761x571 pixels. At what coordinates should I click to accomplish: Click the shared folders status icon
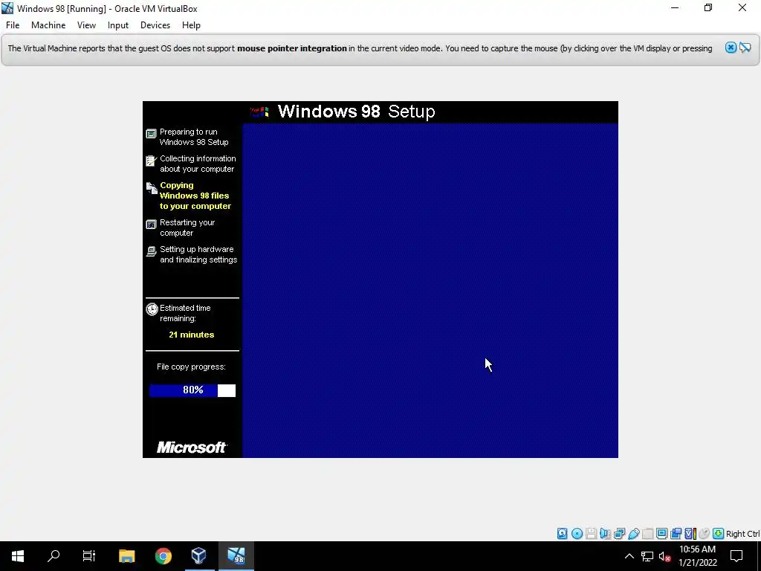coord(647,534)
